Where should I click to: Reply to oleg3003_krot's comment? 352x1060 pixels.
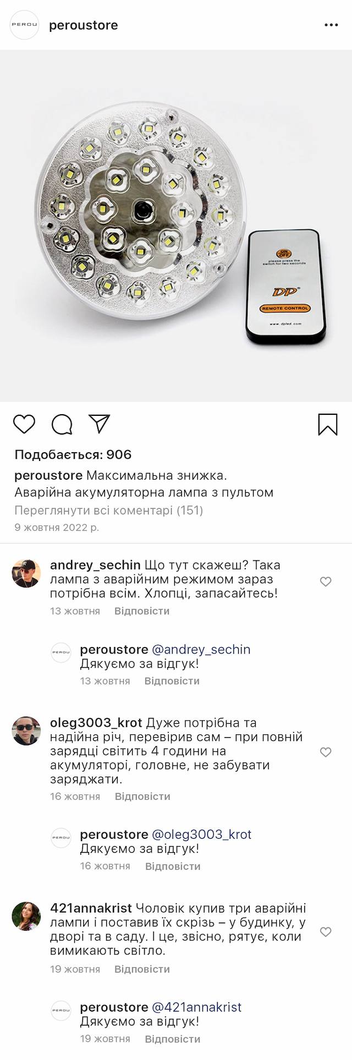142,797
